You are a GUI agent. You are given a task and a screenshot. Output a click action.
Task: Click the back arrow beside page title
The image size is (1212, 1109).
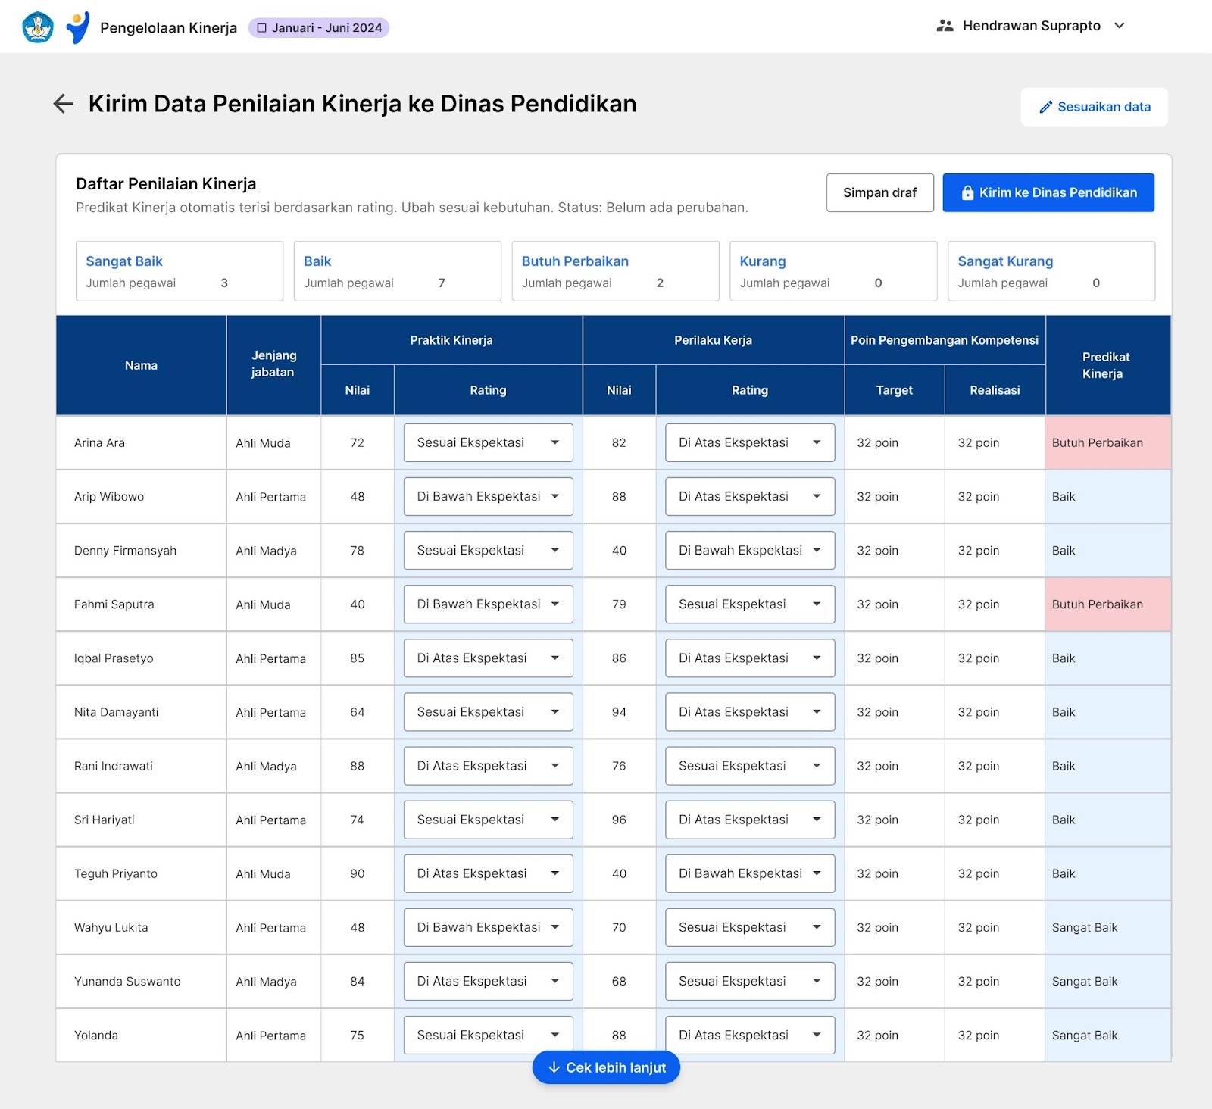[64, 104]
